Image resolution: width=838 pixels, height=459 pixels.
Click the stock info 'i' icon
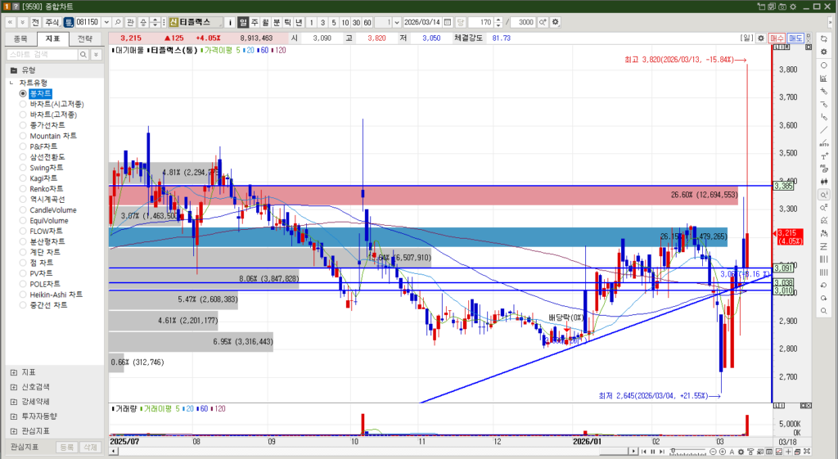point(229,21)
